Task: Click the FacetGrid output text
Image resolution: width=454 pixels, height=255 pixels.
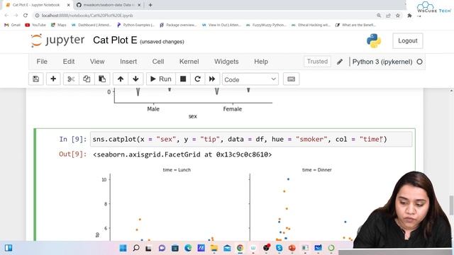Action: (182, 154)
